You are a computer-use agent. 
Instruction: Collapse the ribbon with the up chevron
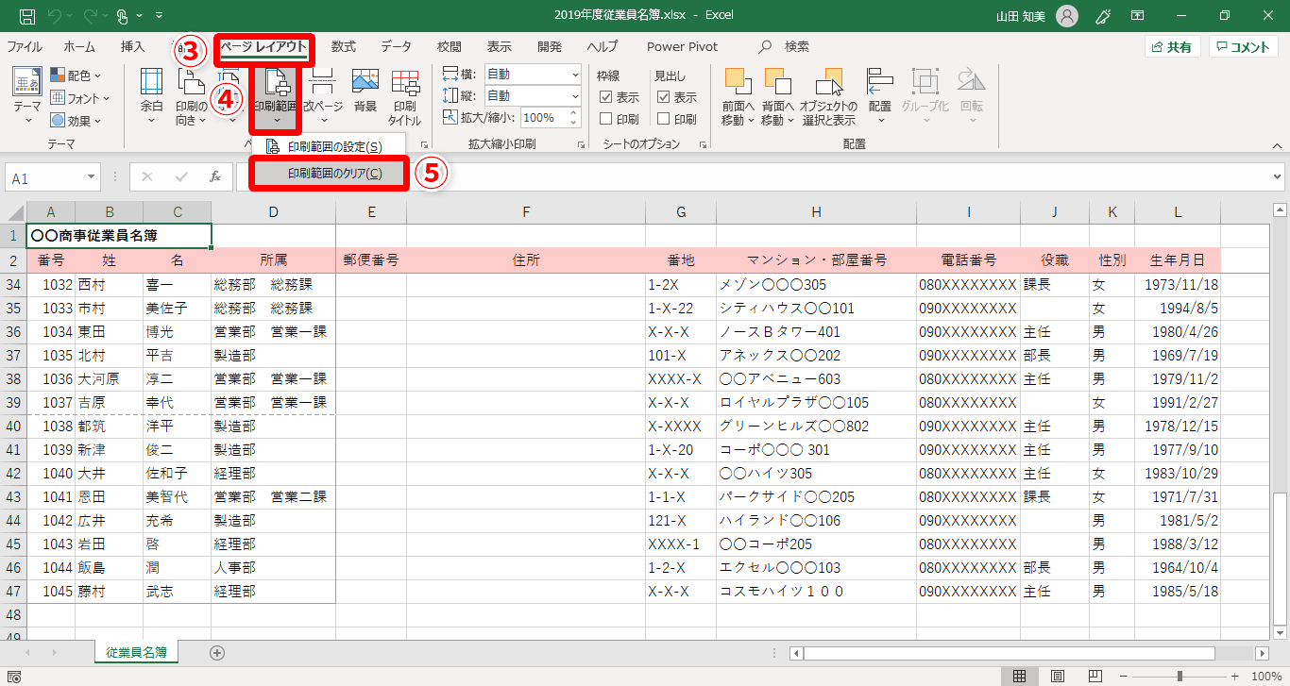pyautogui.click(x=1277, y=145)
